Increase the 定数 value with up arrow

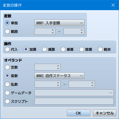58,66
